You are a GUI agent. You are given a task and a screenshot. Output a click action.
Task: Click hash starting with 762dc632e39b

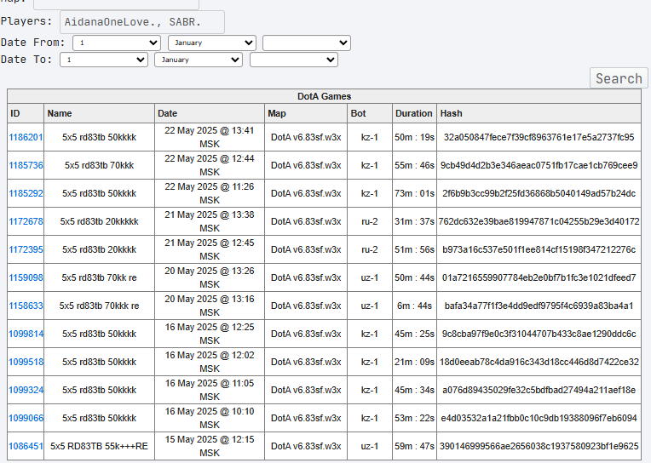click(539, 221)
